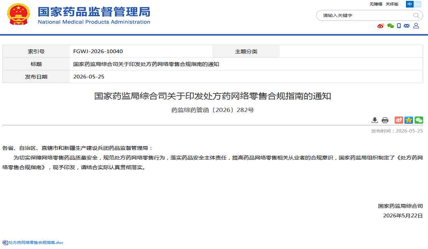
Task: Open 关怀版 care version
Action: [x=392, y=4]
